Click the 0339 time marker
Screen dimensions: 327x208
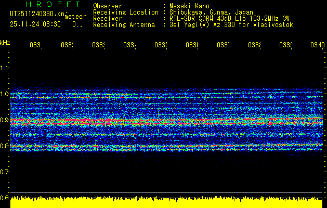pyautogui.click(x=285, y=45)
